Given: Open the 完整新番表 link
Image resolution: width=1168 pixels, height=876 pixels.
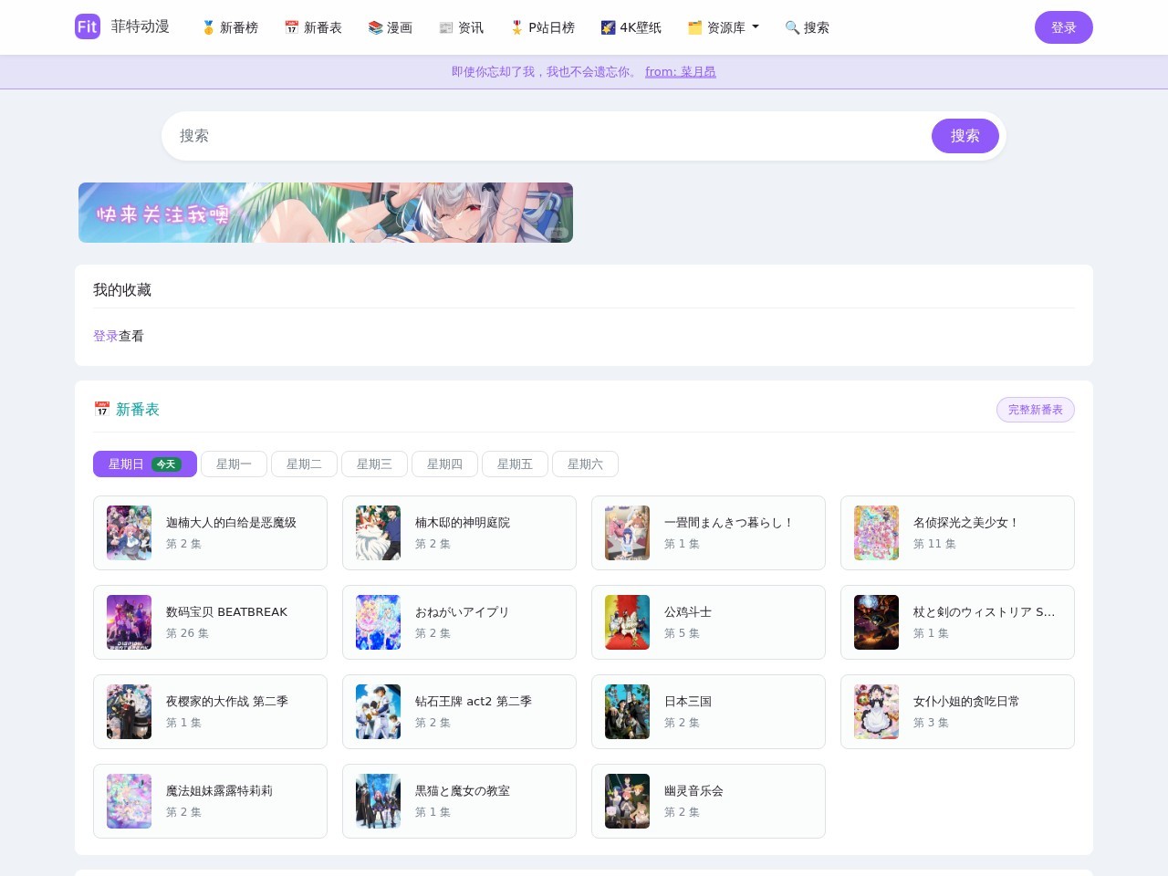Looking at the screenshot, I should 1036,410.
